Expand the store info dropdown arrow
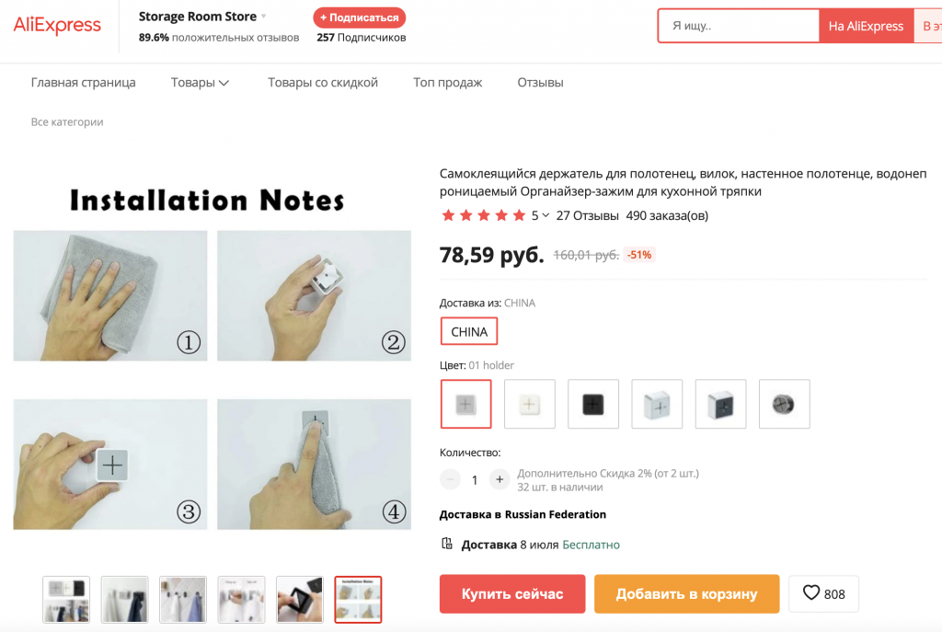Image resolution: width=942 pixels, height=632 pixels. pyautogui.click(x=264, y=17)
